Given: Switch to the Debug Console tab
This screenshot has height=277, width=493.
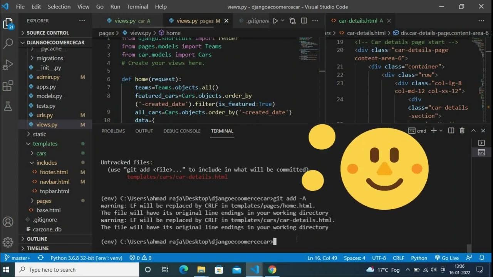Looking at the screenshot, I should (x=182, y=131).
